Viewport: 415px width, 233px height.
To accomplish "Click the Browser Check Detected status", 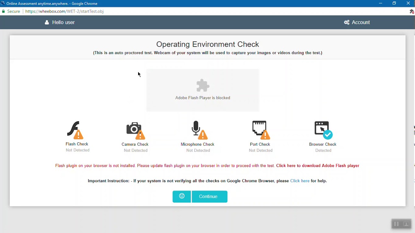I will click(x=323, y=150).
